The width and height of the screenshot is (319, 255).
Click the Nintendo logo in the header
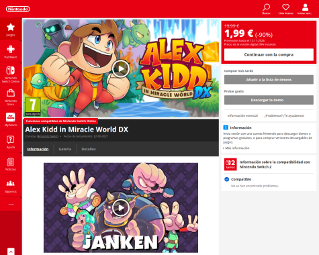18,9
